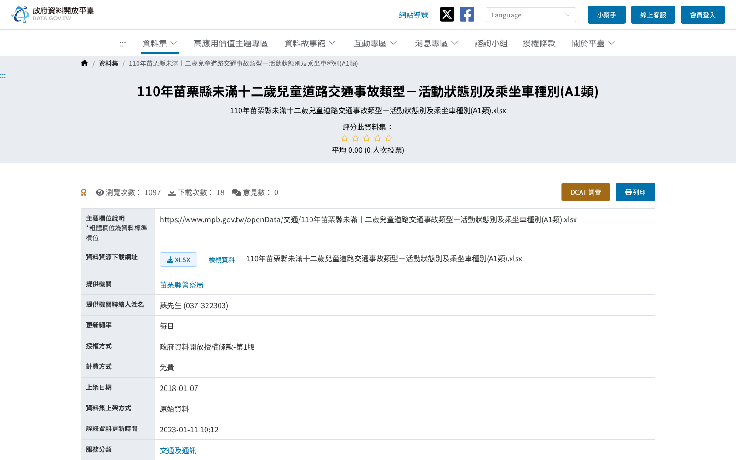The width and height of the screenshot is (736, 460).
Task: Click the 會員登入 button
Action: pos(703,15)
